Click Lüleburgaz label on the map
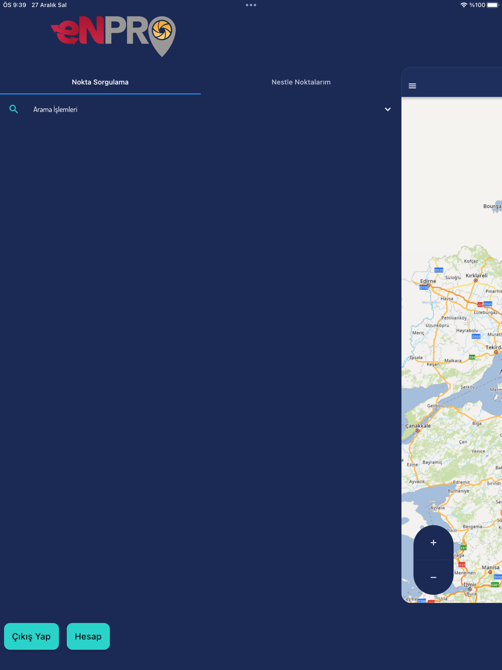The image size is (502, 670). [x=486, y=312]
